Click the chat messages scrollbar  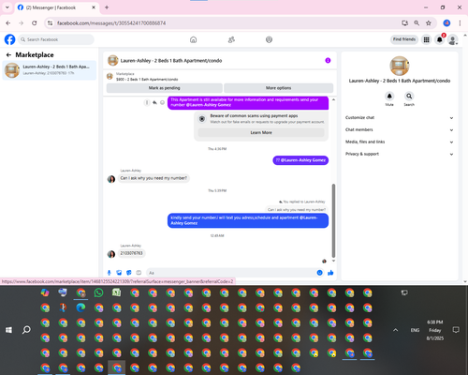pos(333,220)
